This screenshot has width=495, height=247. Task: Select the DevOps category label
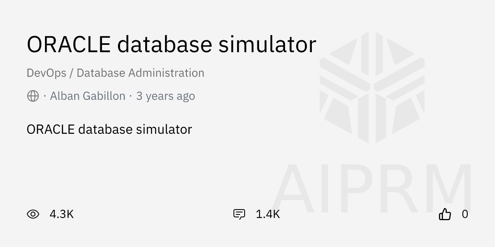pos(46,73)
